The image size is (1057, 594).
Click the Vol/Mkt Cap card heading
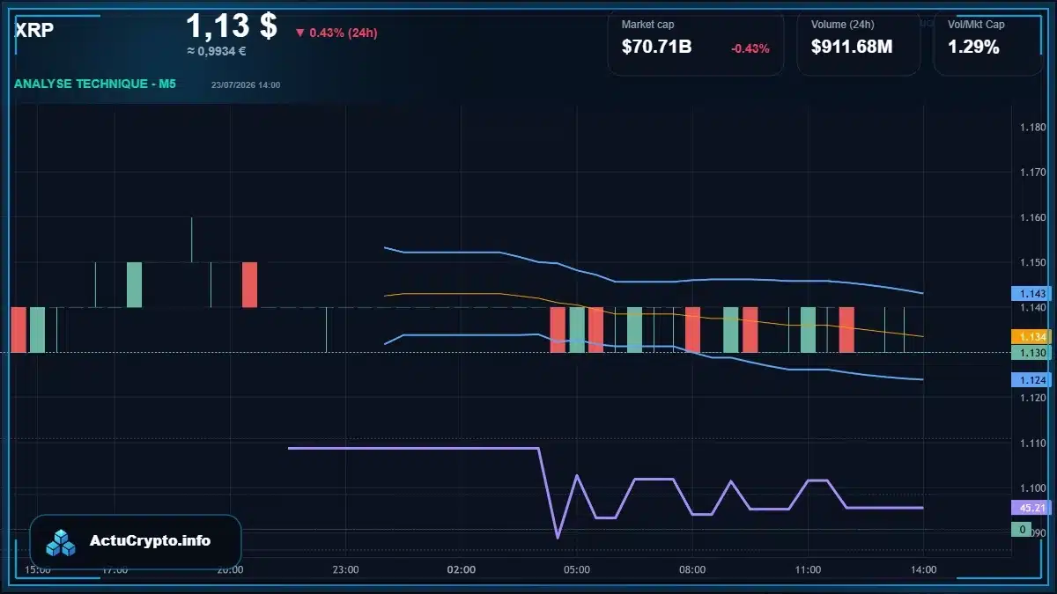click(x=976, y=25)
